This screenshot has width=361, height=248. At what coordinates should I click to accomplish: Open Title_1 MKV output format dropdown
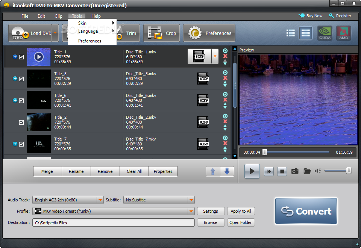[215, 56]
